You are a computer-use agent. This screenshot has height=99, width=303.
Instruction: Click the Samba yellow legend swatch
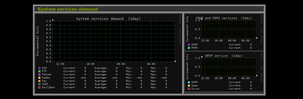[39, 78]
